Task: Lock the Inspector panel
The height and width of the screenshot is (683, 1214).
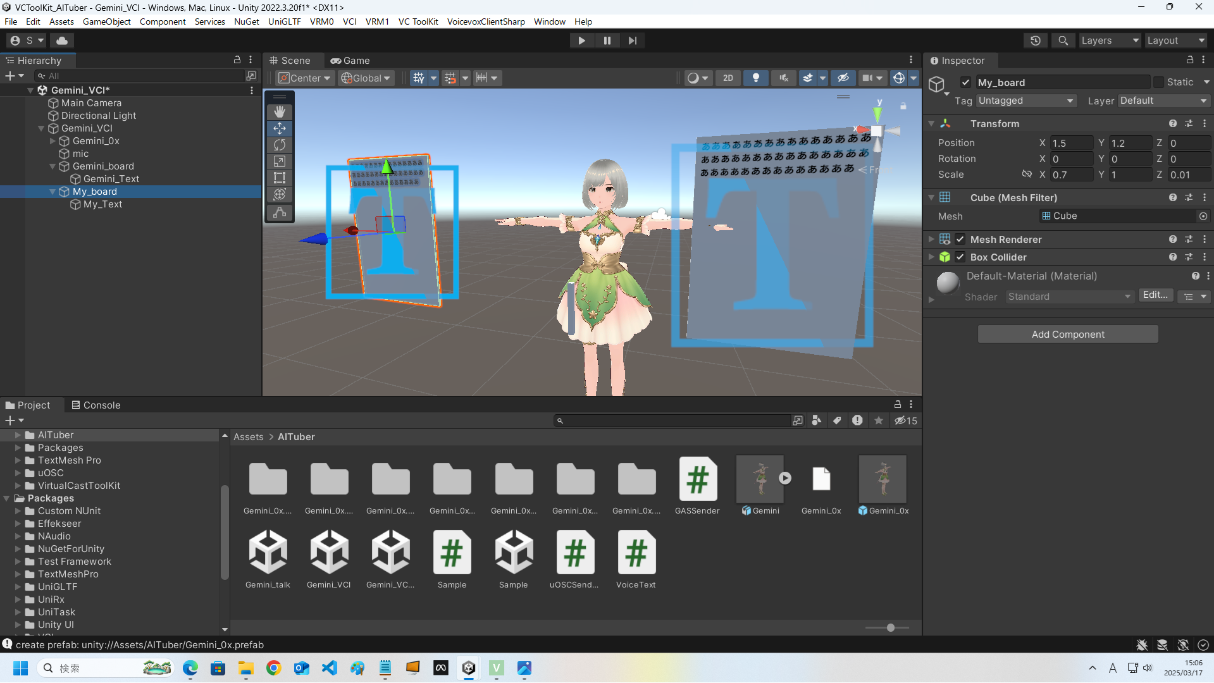Action: (x=1190, y=59)
